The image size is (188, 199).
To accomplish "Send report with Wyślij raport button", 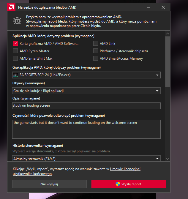I will 129,184.
